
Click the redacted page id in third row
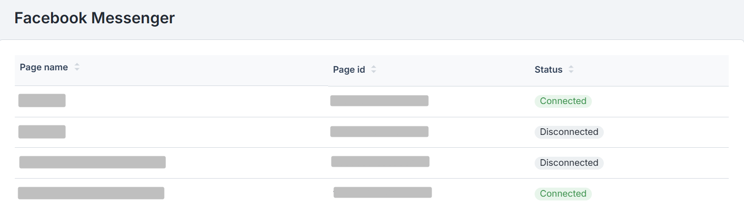380,161
